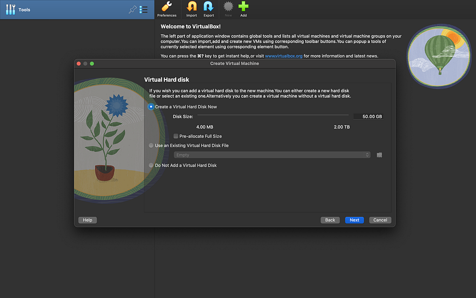Image resolution: width=476 pixels, height=298 pixels.
Task: Open Preferences from the toolbar
Action: click(x=166, y=9)
